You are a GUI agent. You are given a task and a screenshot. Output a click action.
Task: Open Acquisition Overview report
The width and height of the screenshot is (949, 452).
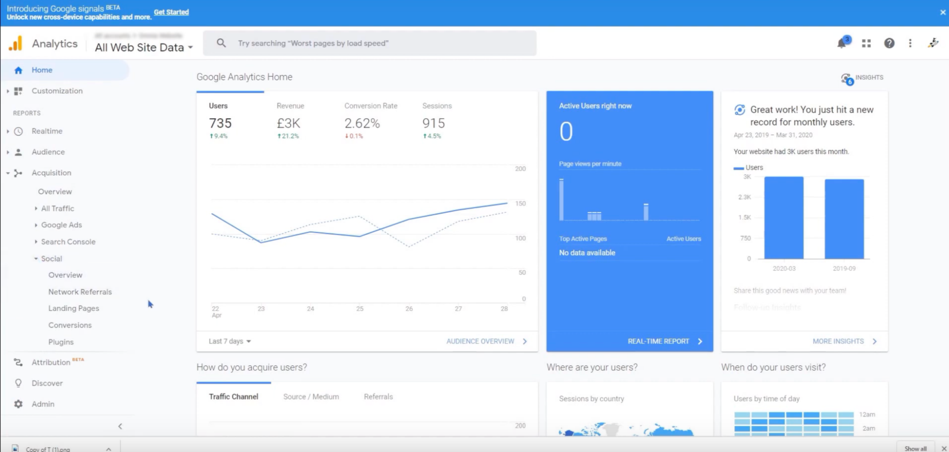pos(55,192)
